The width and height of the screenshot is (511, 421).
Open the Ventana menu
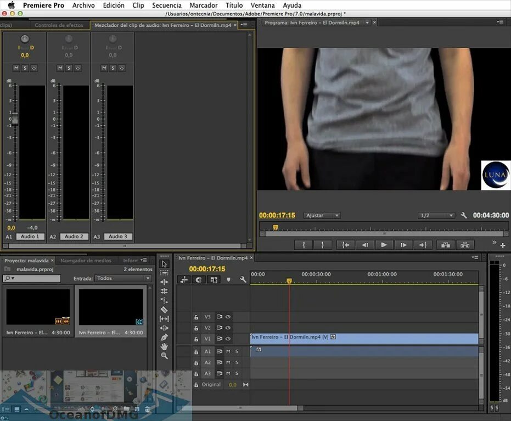[262, 5]
